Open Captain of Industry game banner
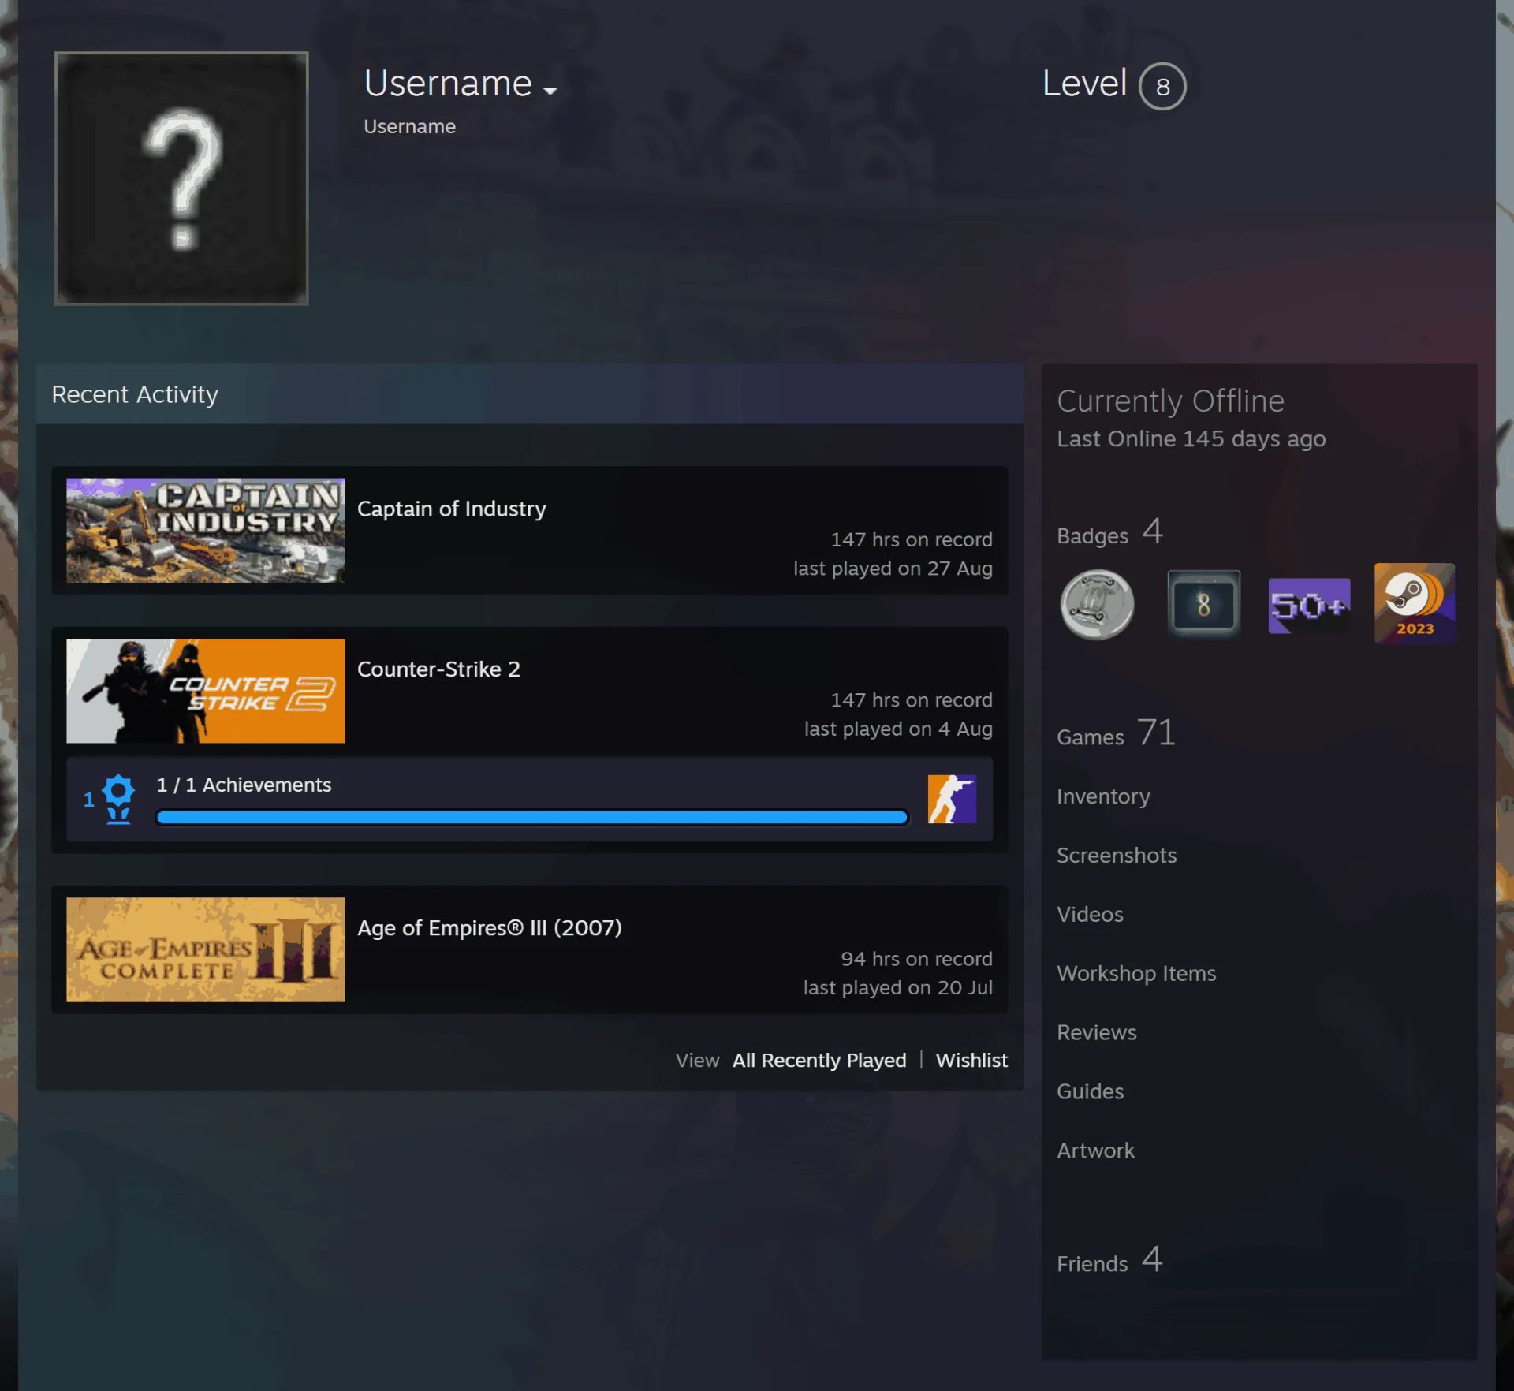This screenshot has height=1391, width=1514. (x=206, y=531)
